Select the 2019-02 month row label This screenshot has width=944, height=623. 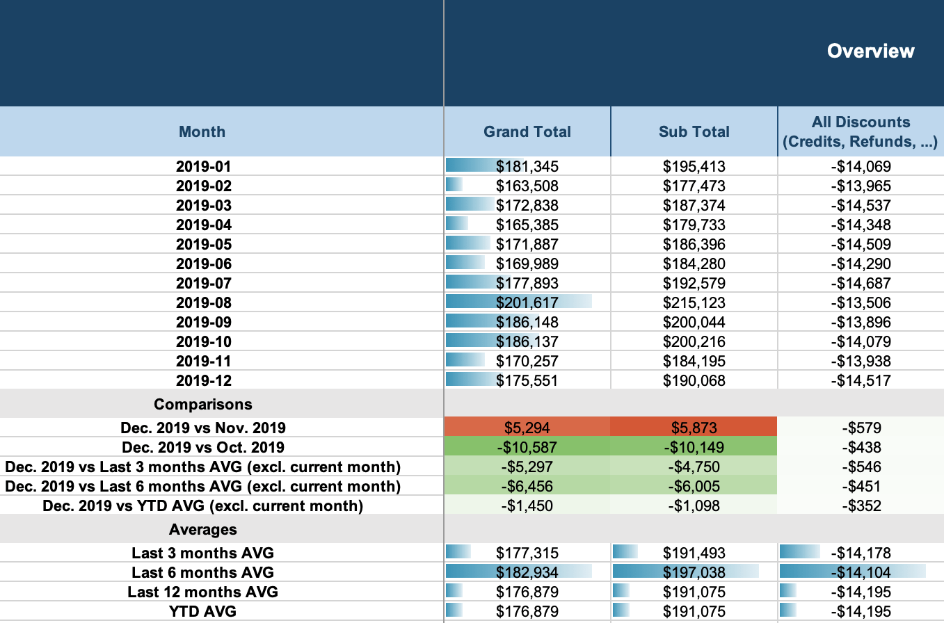click(203, 186)
